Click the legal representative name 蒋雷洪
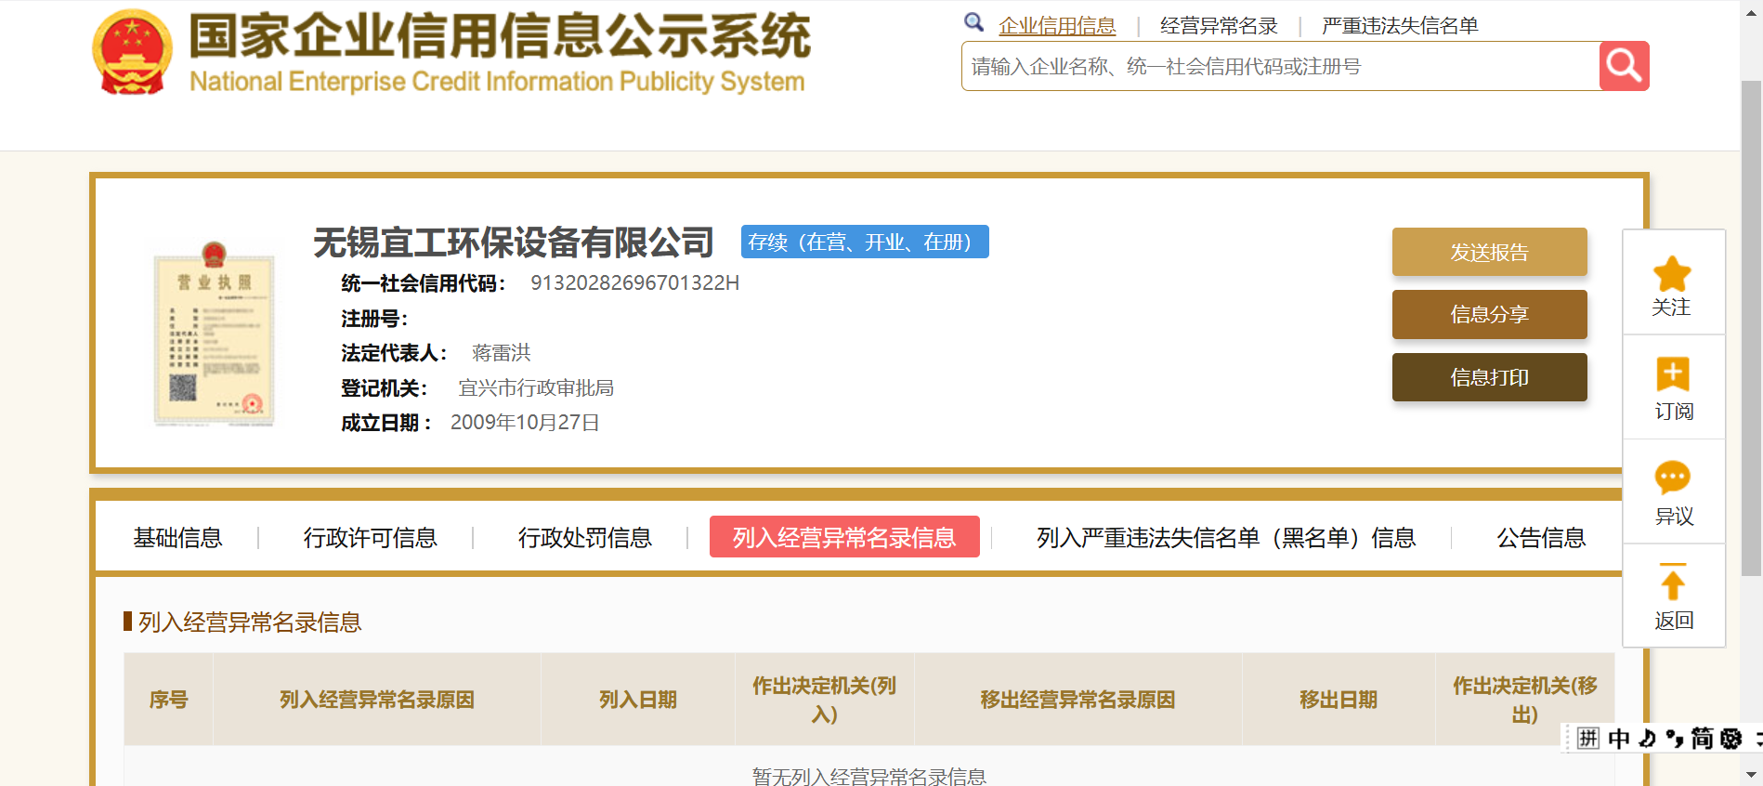 [502, 353]
